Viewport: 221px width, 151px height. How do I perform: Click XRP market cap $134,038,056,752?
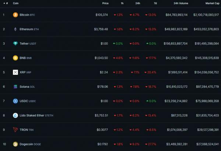point(207,72)
